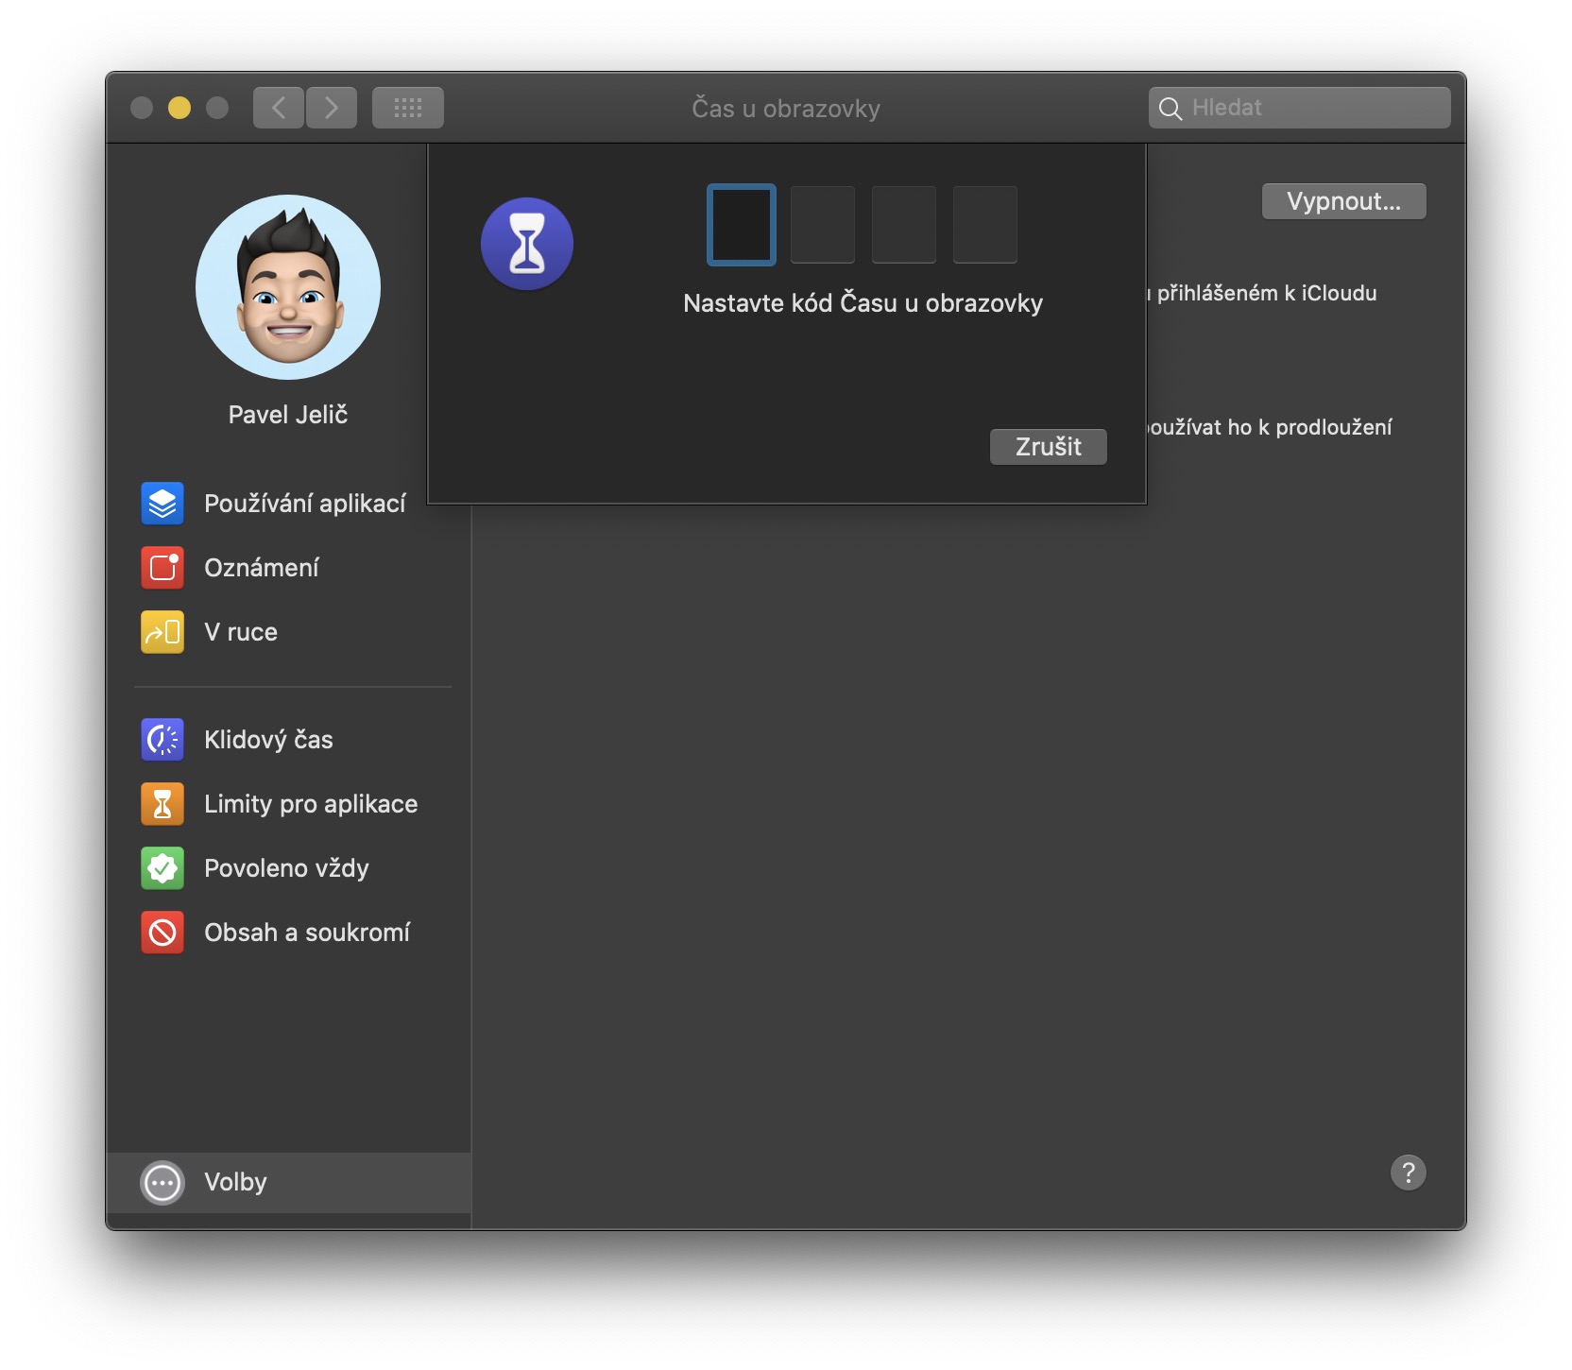Select the Povoleno vždy checkmark icon
Image resolution: width=1572 pixels, height=1370 pixels.
[x=162, y=867]
